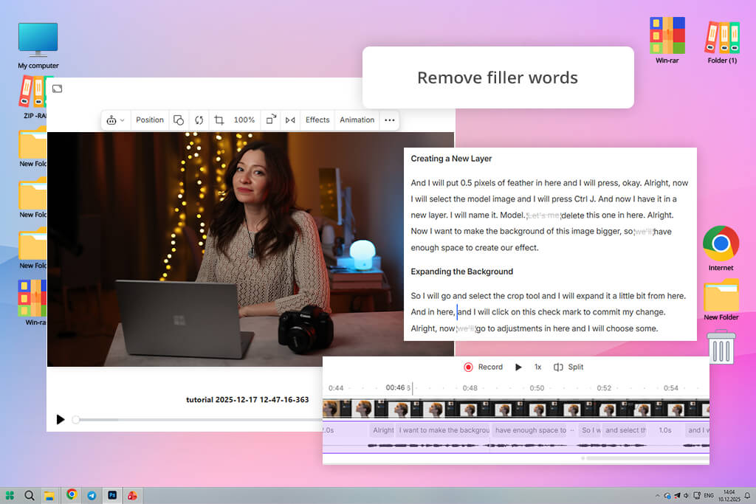Viewport: 756px width, 504px height.
Task: Open My computer desktop icon
Action: point(38,46)
